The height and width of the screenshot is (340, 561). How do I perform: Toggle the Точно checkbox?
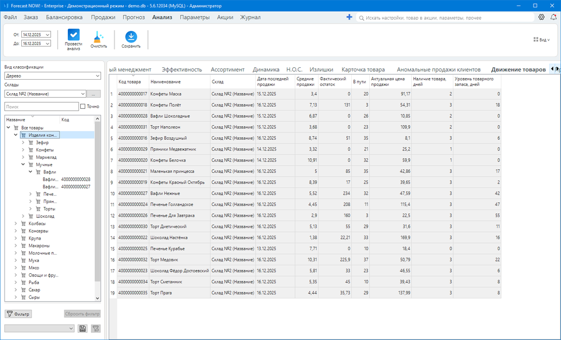83,106
